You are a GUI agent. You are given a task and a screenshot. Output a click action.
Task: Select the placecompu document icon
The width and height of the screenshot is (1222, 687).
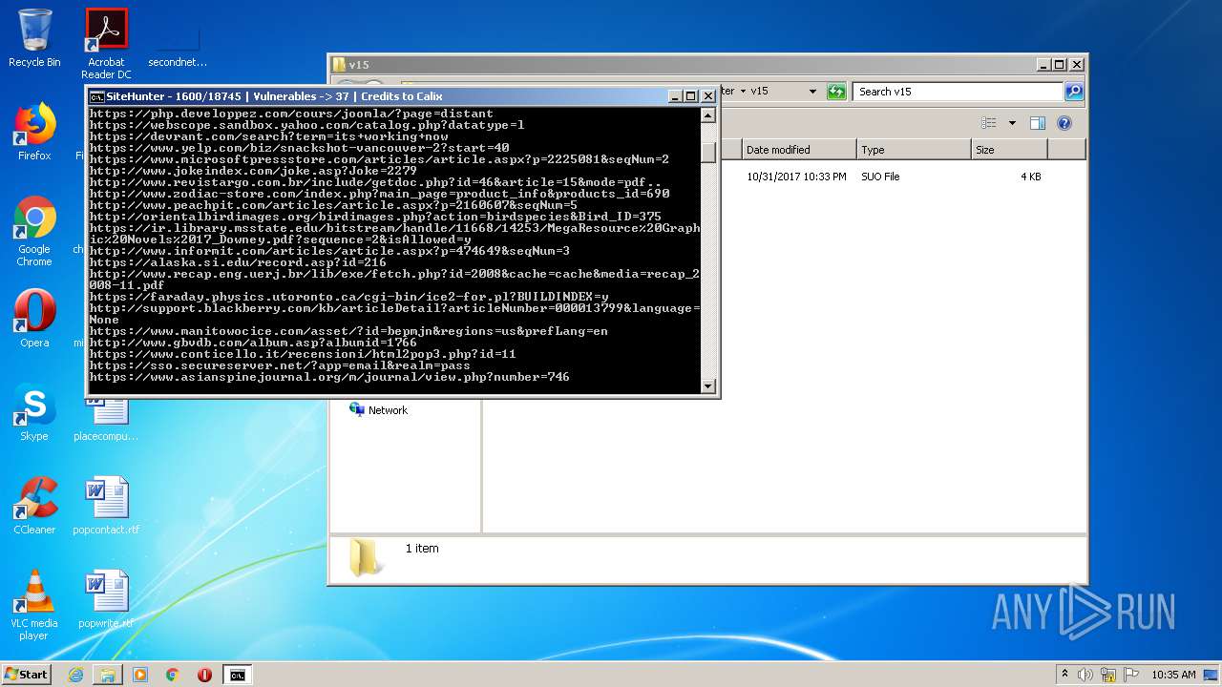tap(106, 420)
